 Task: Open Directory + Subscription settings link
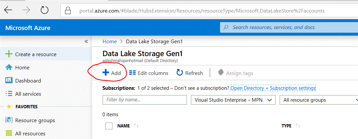pyautogui.click(x=273, y=88)
